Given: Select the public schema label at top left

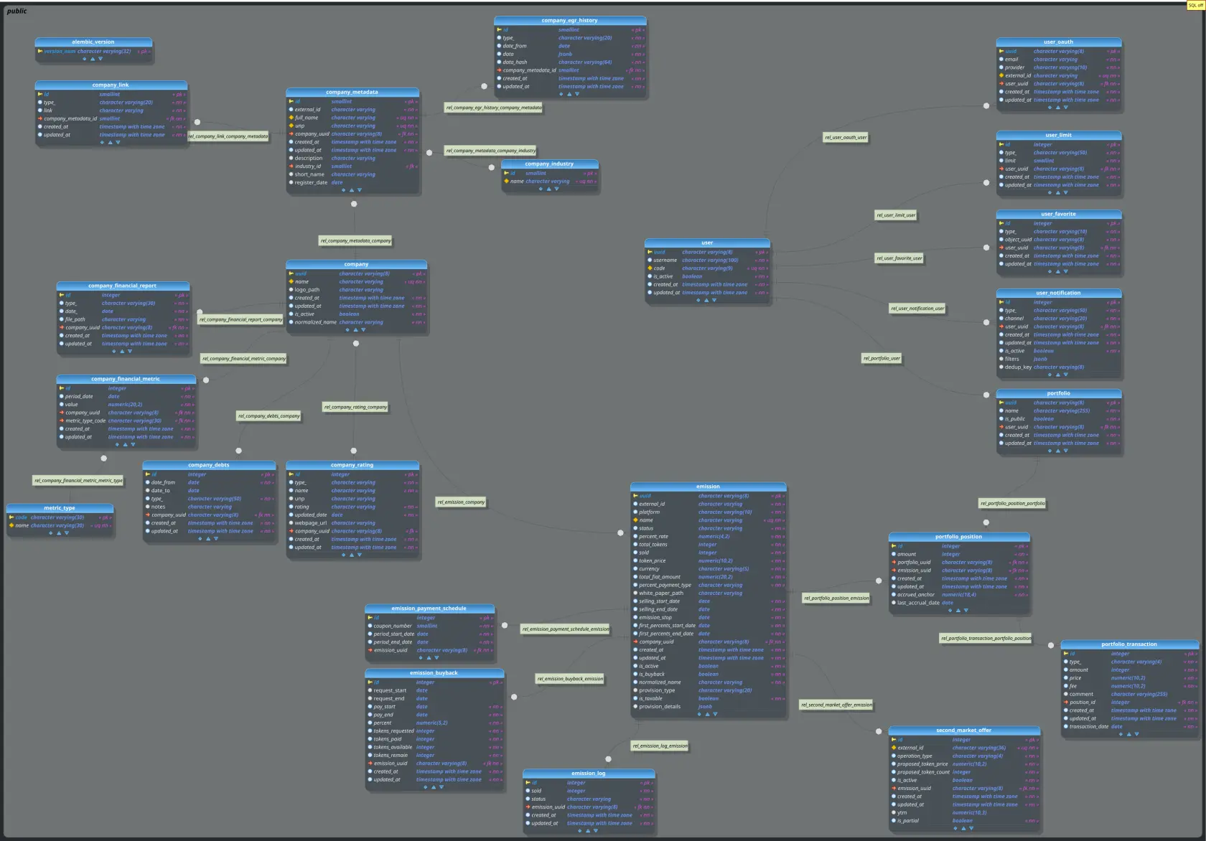Looking at the screenshot, I should (x=17, y=11).
